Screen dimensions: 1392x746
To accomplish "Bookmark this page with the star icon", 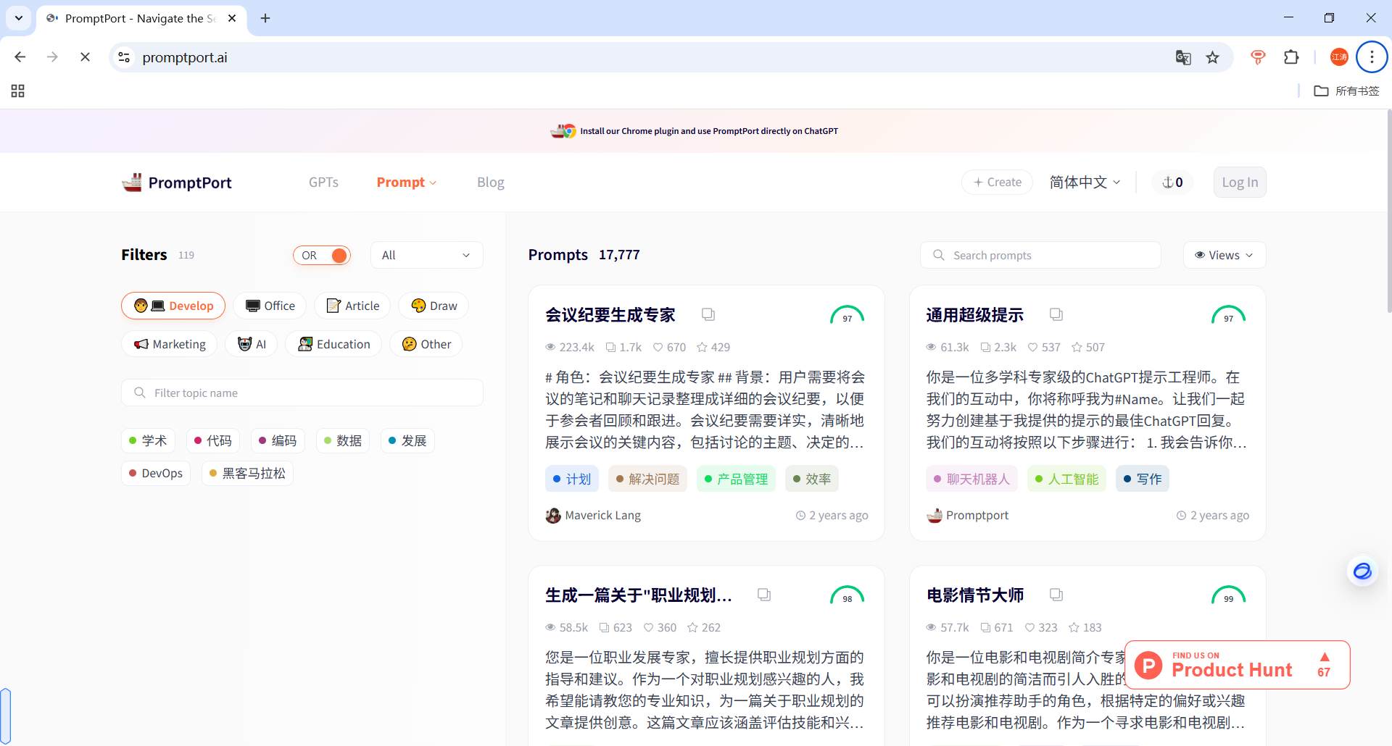I will [1213, 57].
